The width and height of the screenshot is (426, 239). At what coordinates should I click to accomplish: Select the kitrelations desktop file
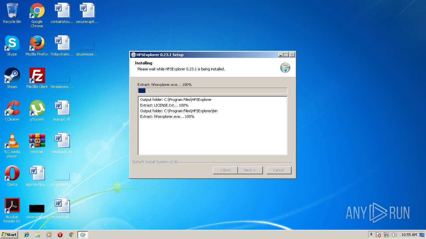tap(62, 81)
